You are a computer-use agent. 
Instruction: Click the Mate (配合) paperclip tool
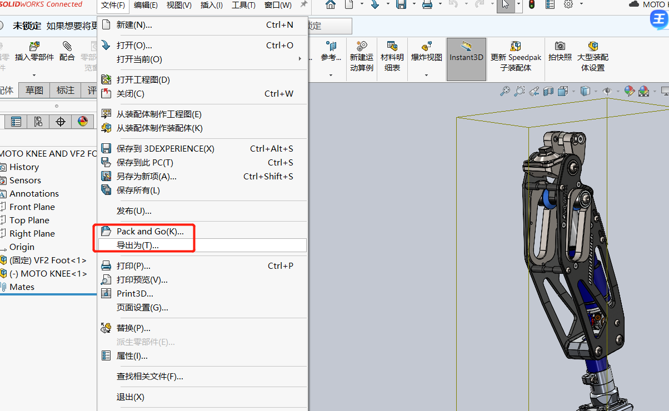click(67, 51)
